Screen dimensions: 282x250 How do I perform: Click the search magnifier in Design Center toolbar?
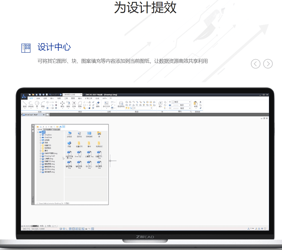coord(54,127)
